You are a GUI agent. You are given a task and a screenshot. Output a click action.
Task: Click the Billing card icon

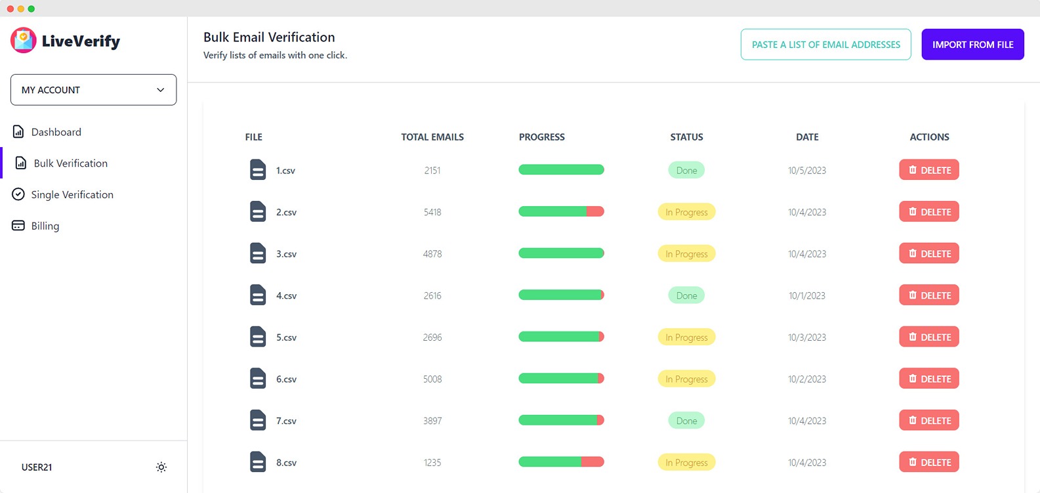(x=18, y=226)
